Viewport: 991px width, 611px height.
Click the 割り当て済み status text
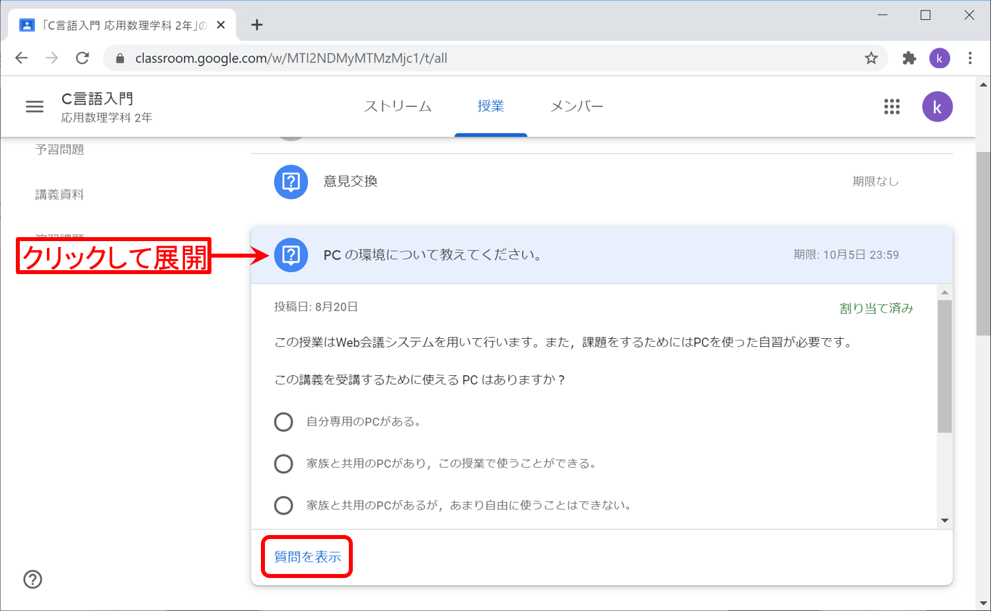877,308
